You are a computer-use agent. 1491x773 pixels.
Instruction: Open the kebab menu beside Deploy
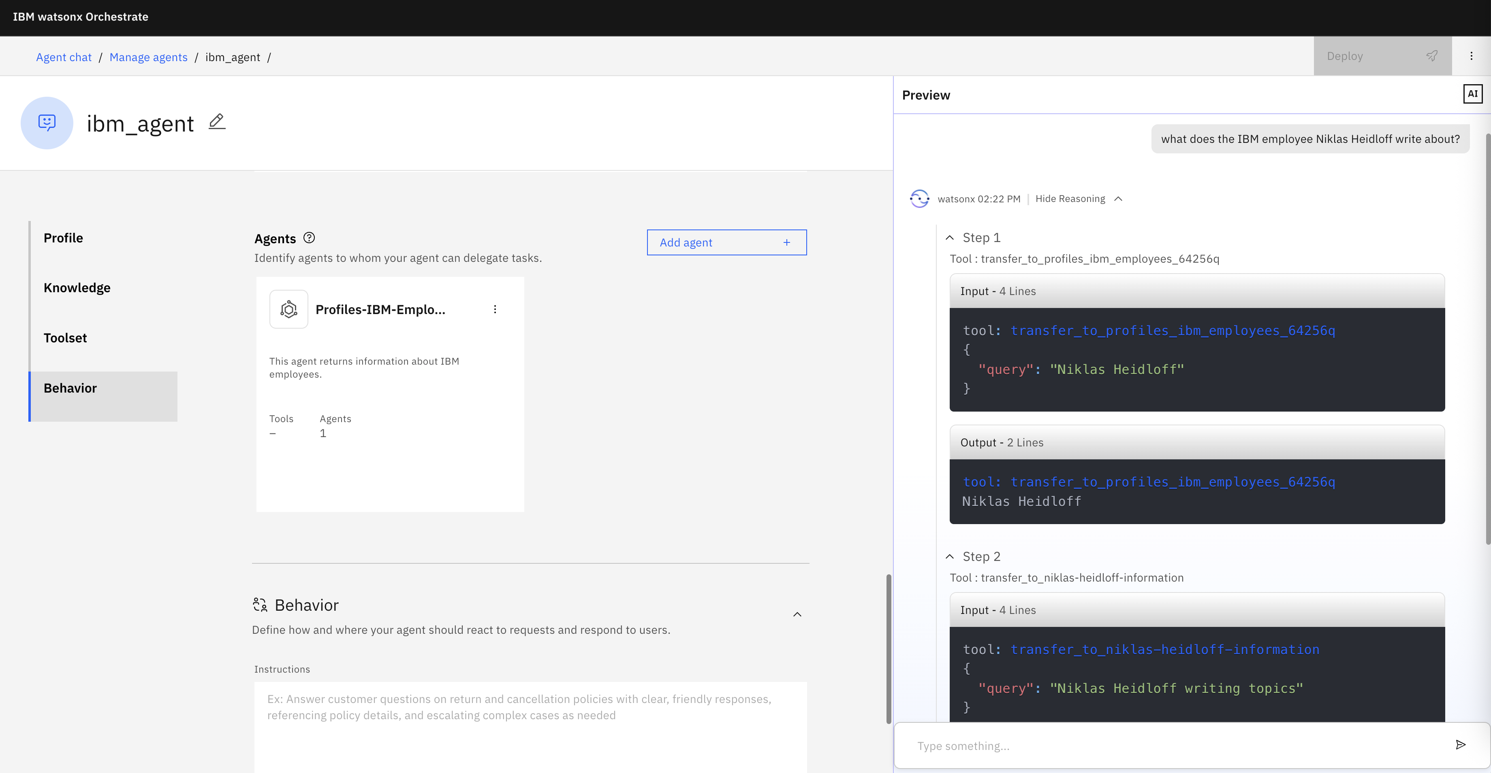click(x=1471, y=56)
